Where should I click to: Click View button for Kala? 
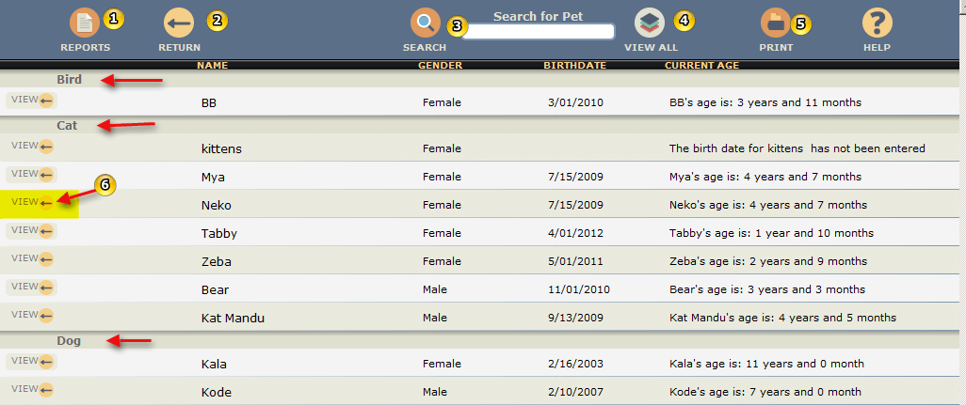31,361
